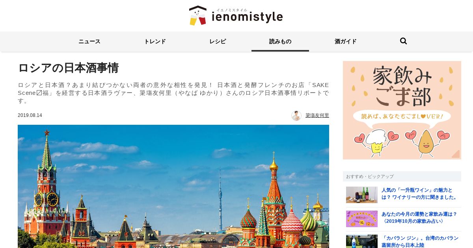Click the search magnifier icon
The height and width of the screenshot is (248, 473).
pos(403,41)
